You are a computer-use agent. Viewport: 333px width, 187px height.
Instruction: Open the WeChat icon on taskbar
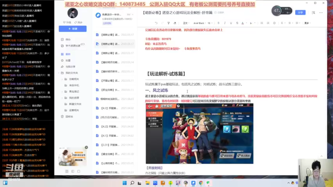click(208, 183)
